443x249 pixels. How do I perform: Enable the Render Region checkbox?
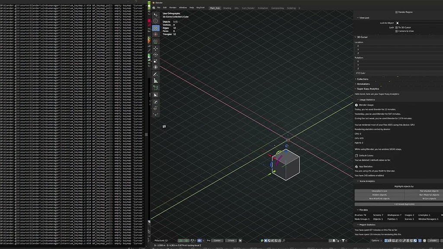[396, 12]
